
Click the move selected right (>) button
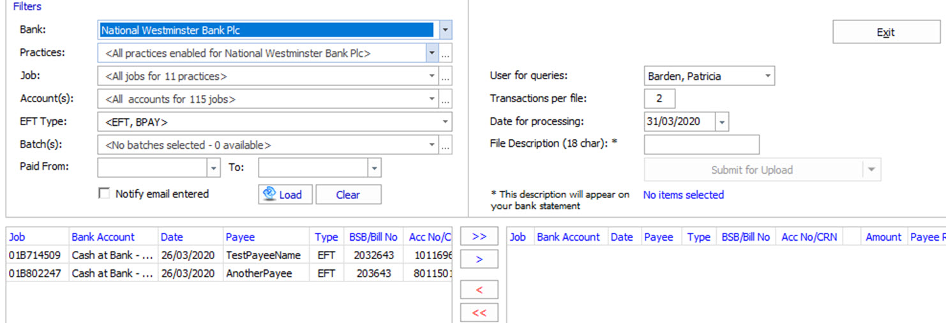pyautogui.click(x=479, y=259)
